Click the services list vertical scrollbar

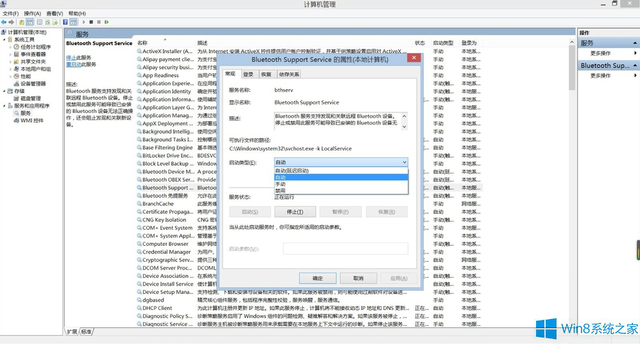click(x=572, y=67)
